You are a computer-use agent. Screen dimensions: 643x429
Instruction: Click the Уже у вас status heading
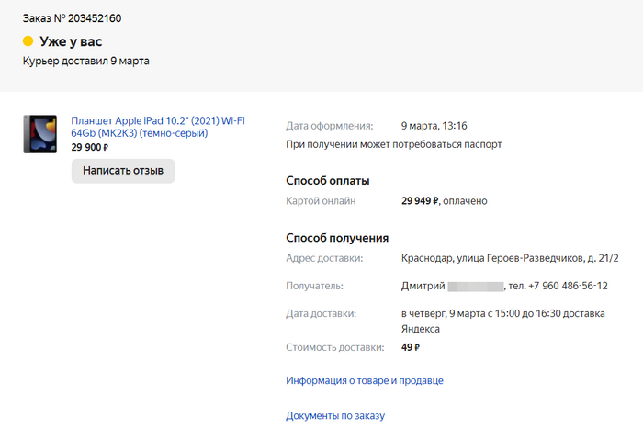[x=71, y=41]
